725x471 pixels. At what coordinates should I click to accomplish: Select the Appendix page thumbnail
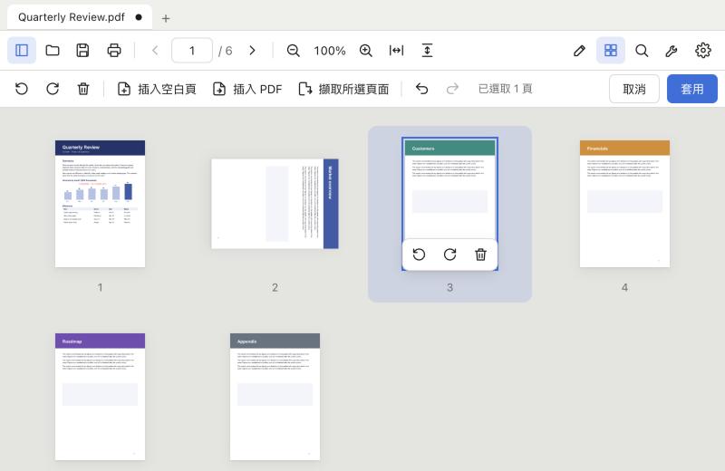click(275, 397)
